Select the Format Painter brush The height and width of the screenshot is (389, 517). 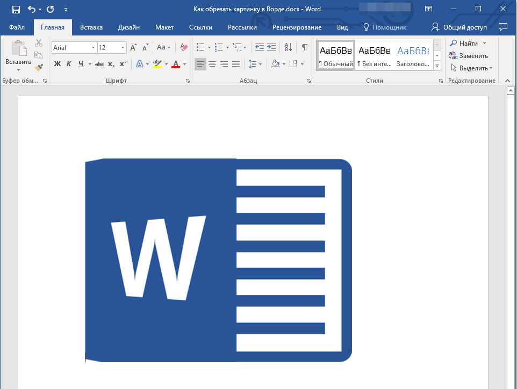39,67
